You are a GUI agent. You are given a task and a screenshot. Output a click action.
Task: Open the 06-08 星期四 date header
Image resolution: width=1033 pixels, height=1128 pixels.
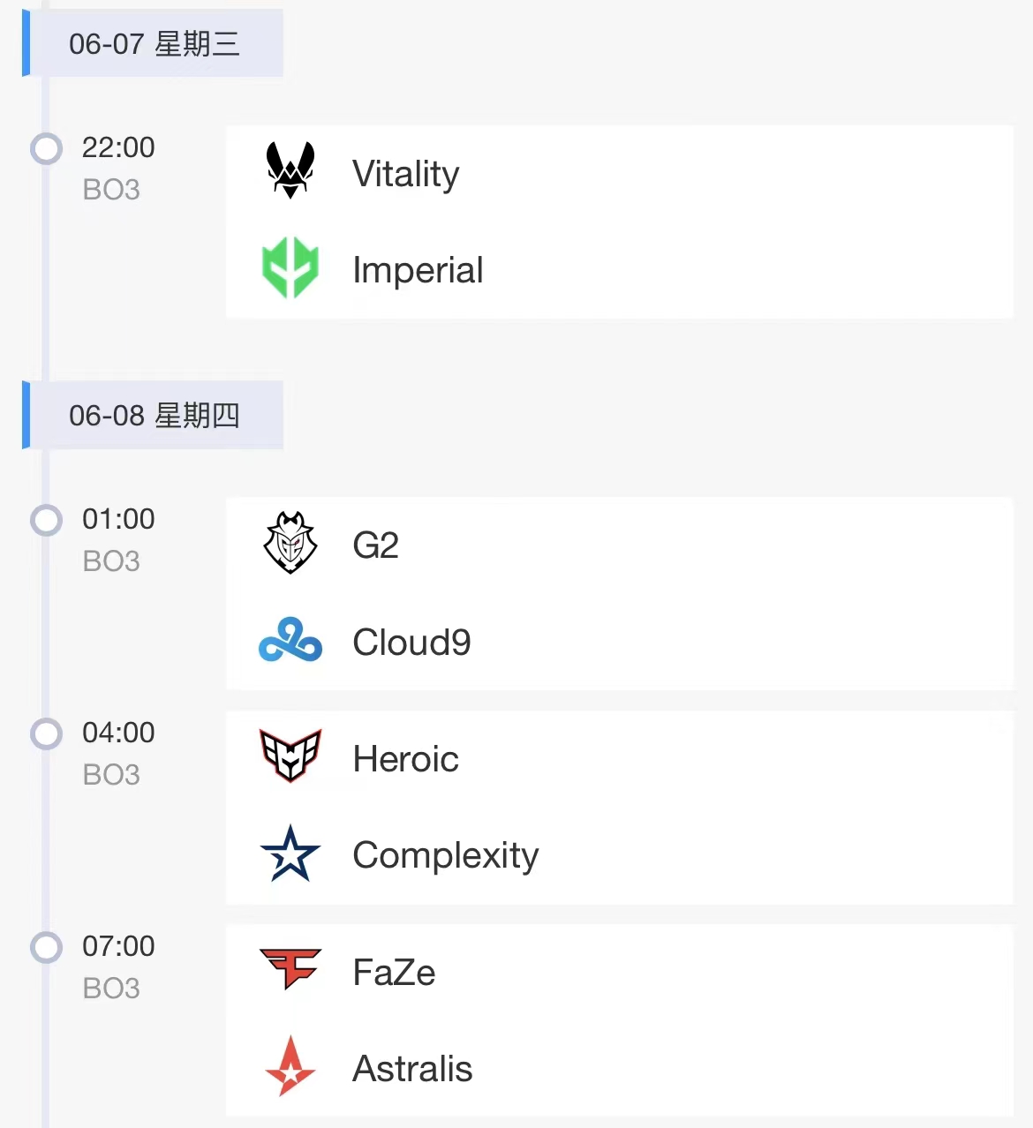(153, 415)
